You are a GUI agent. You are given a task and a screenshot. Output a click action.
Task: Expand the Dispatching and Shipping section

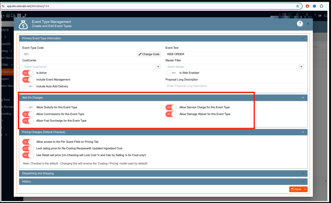click(x=163, y=173)
